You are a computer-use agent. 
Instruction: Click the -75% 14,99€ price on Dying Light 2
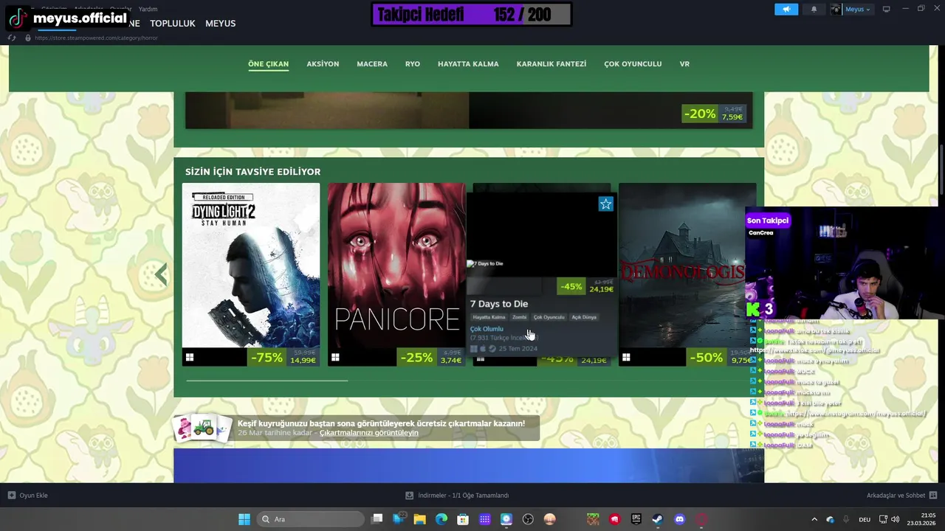point(283,358)
